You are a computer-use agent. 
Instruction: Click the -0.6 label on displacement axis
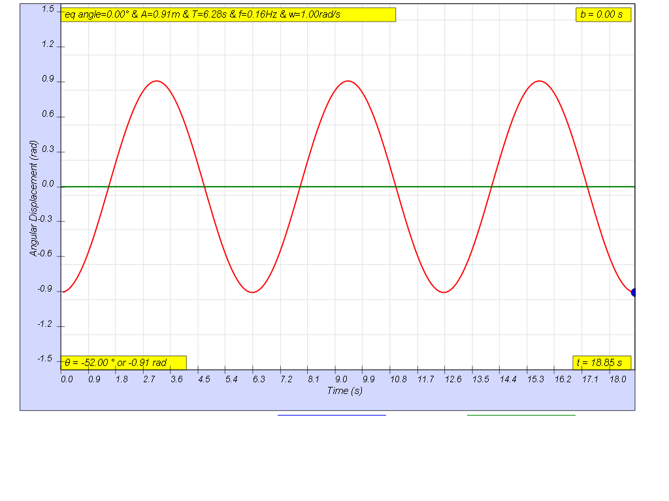click(x=46, y=254)
